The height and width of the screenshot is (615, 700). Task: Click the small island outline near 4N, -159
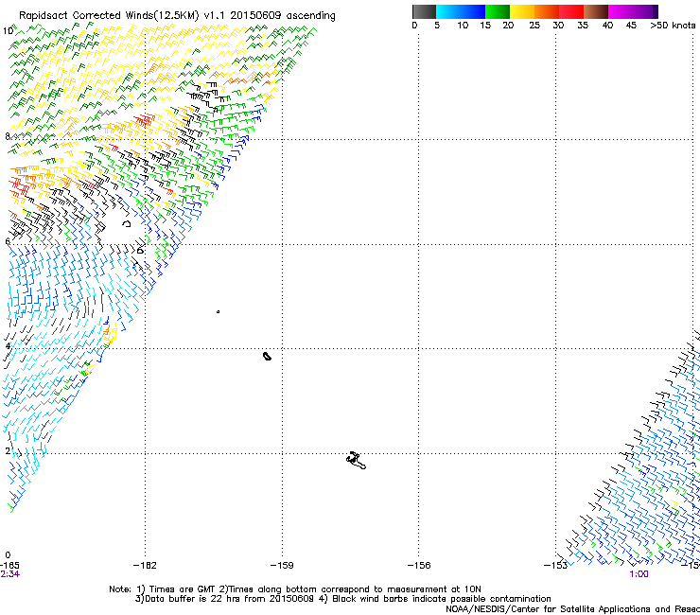(x=267, y=356)
